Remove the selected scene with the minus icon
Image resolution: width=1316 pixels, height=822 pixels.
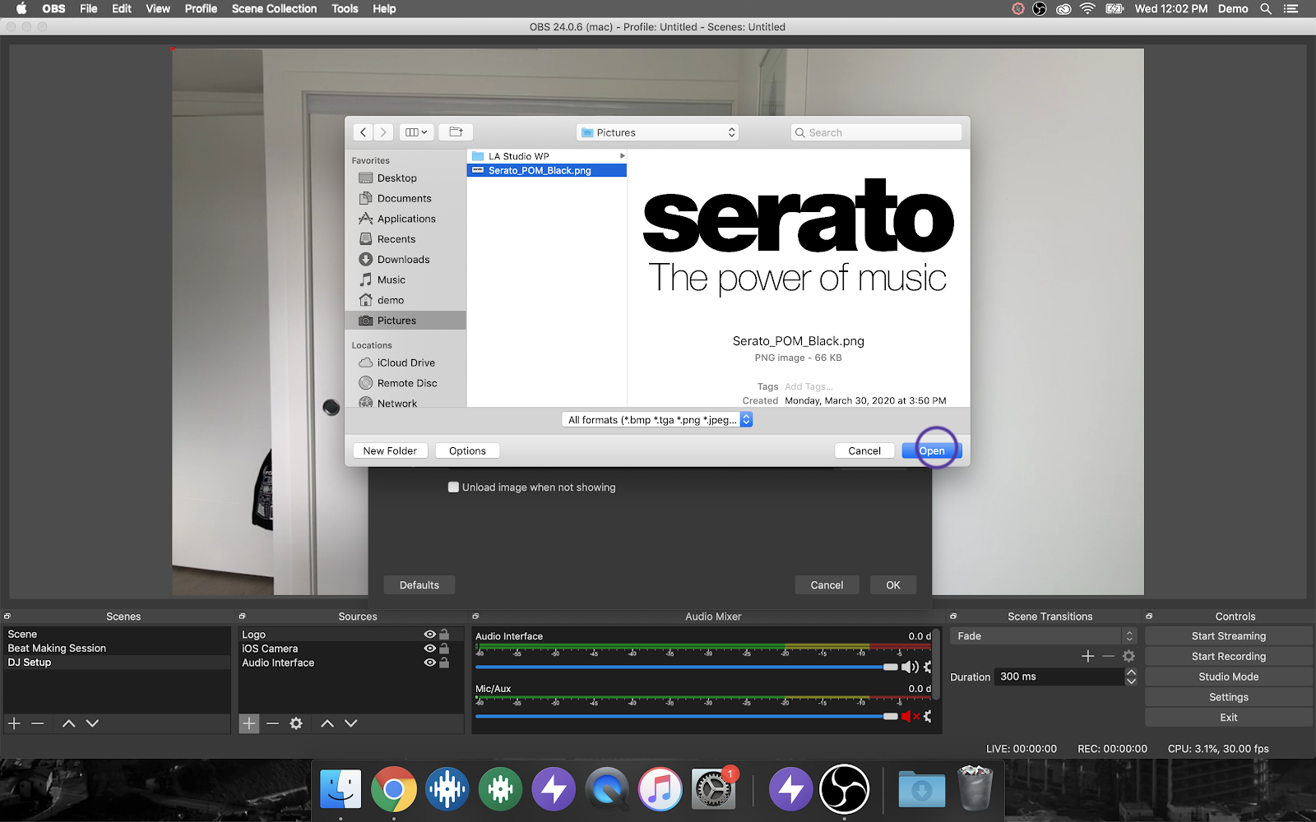(x=38, y=723)
